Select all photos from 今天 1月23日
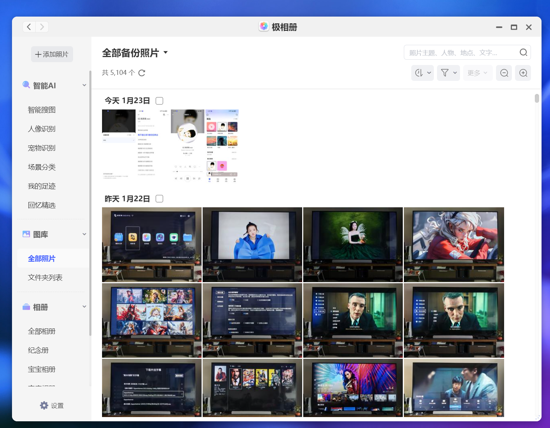Screen dimensions: 550x428 [x=160, y=101]
